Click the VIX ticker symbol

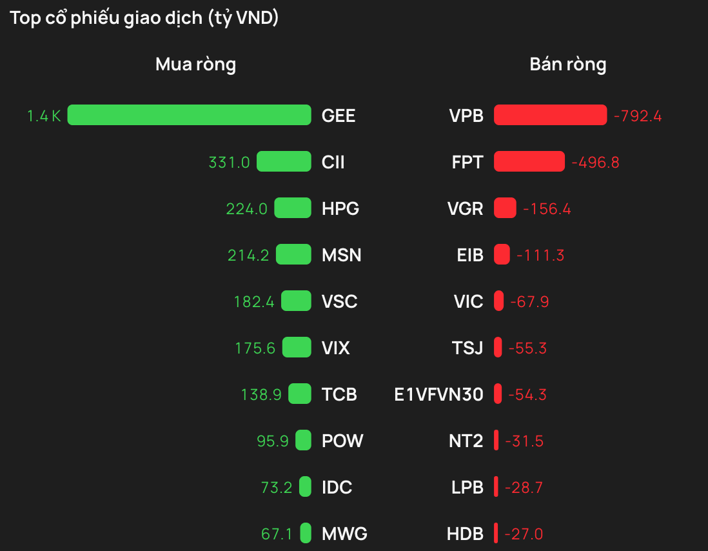click(x=335, y=348)
